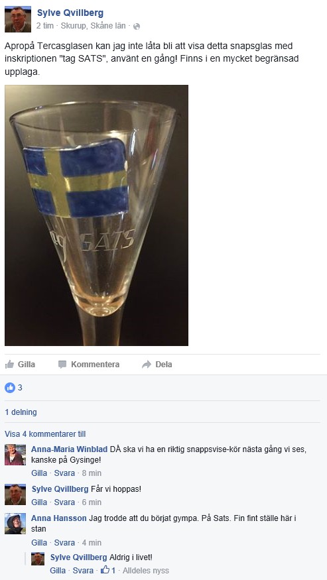The image size is (327, 580).
Task: Click the Dela share arrow icon
Action: click(x=147, y=365)
